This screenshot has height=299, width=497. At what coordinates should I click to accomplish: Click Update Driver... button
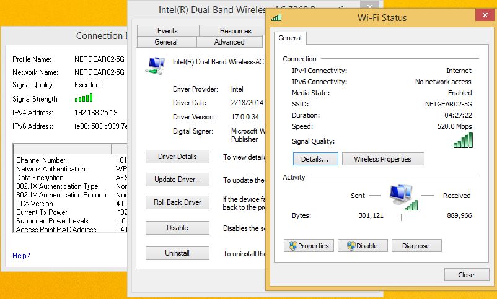[177, 180]
